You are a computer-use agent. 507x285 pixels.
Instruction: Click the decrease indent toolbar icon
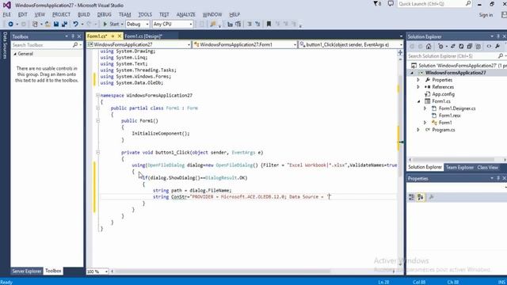click(x=230, y=25)
